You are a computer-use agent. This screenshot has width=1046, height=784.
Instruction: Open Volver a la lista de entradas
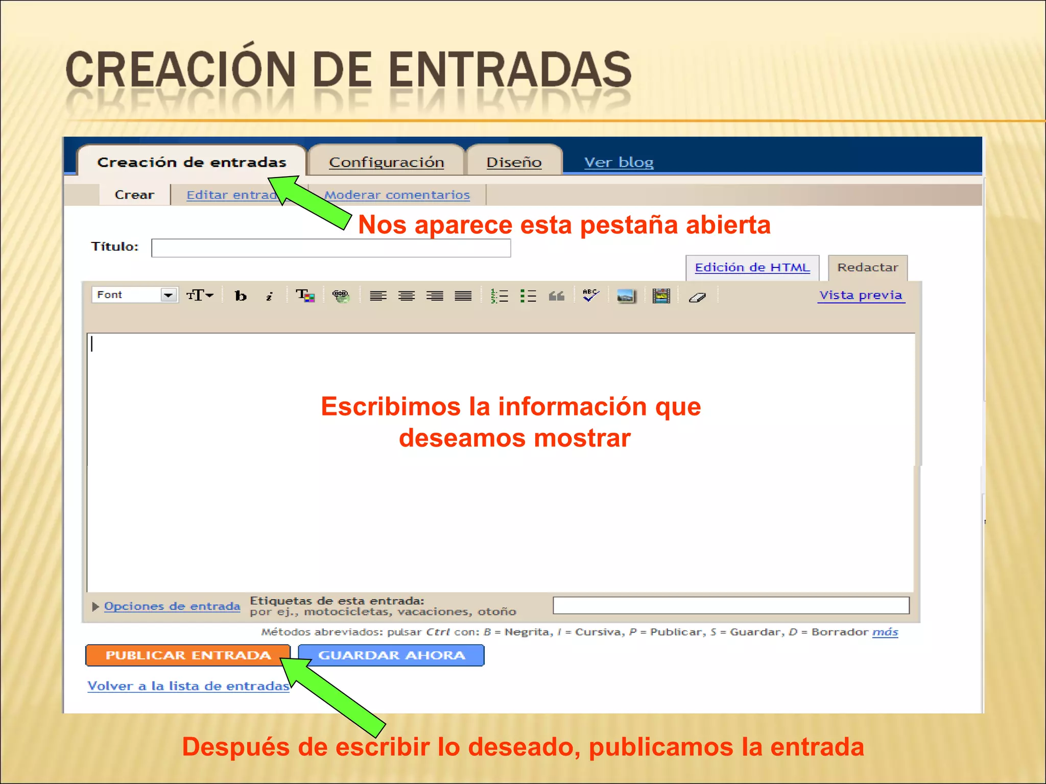click(188, 686)
